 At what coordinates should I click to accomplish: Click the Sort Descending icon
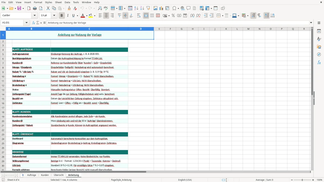(142, 8)
